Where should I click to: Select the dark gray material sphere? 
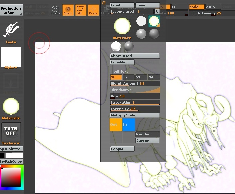coord(154,34)
